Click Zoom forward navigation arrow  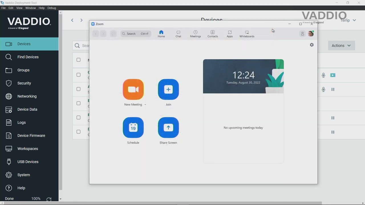(x=104, y=34)
